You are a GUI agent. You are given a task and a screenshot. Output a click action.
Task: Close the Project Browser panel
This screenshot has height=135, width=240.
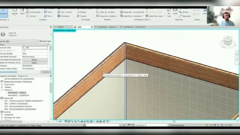[51, 76]
